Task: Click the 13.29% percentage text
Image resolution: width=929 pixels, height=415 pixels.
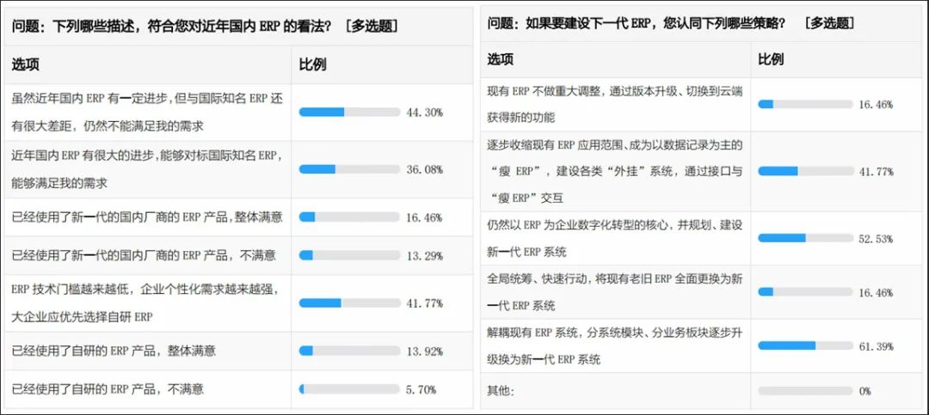Action: click(424, 256)
